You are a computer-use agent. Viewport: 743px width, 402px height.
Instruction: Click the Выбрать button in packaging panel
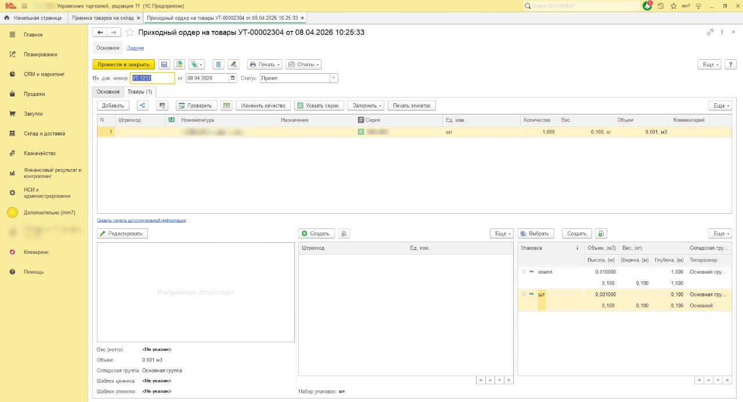(536, 234)
